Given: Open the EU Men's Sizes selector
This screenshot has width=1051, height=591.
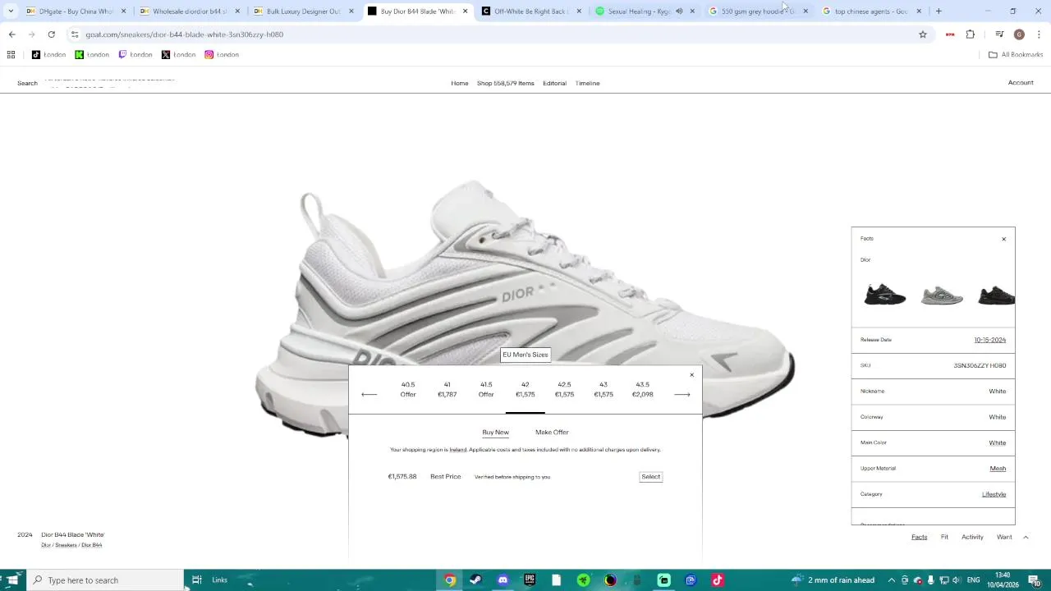Looking at the screenshot, I should [x=525, y=355].
